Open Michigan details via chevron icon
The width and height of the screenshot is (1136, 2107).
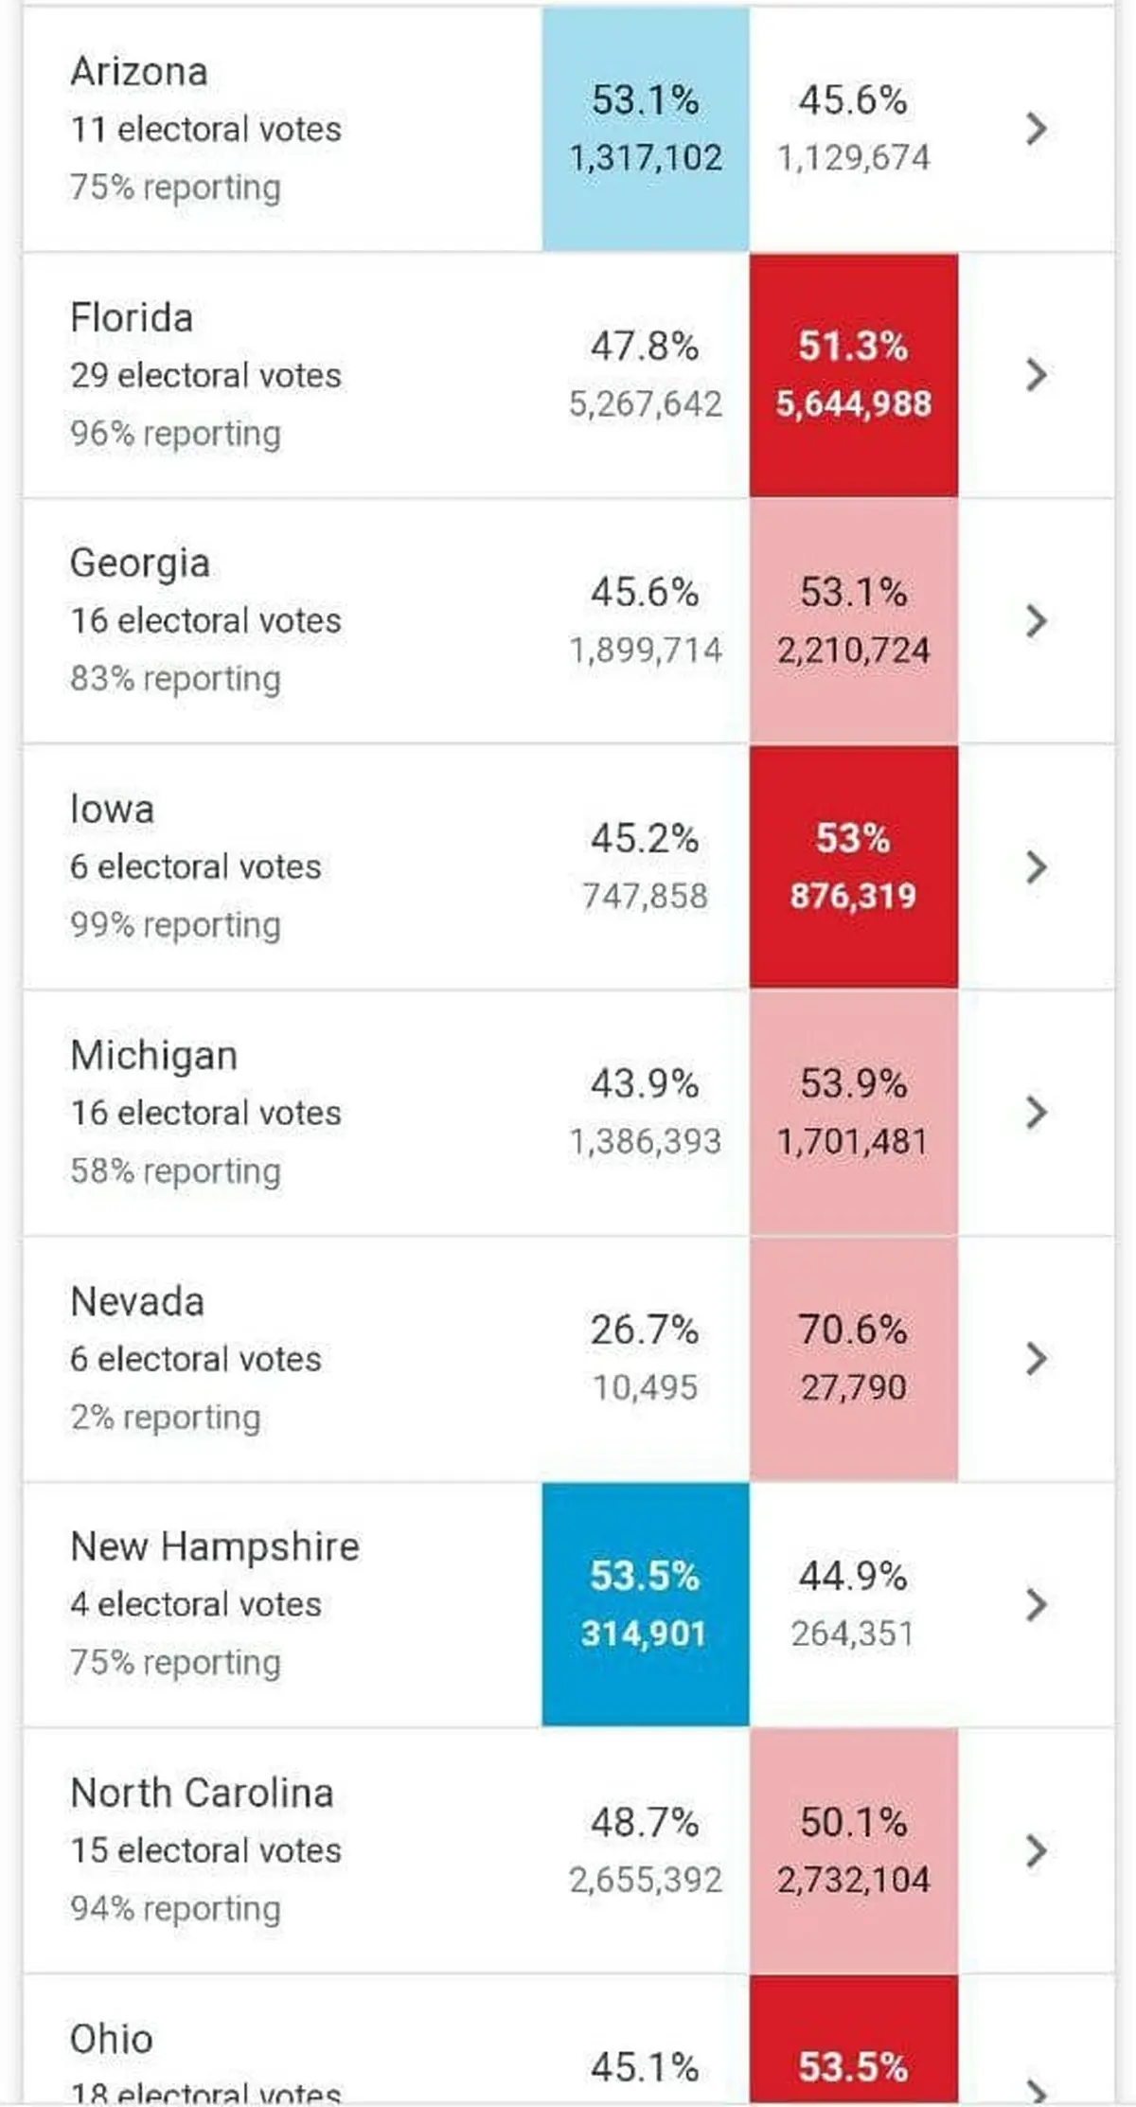coord(1037,1113)
